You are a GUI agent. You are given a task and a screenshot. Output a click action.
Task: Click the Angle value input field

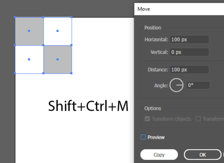tap(198, 85)
